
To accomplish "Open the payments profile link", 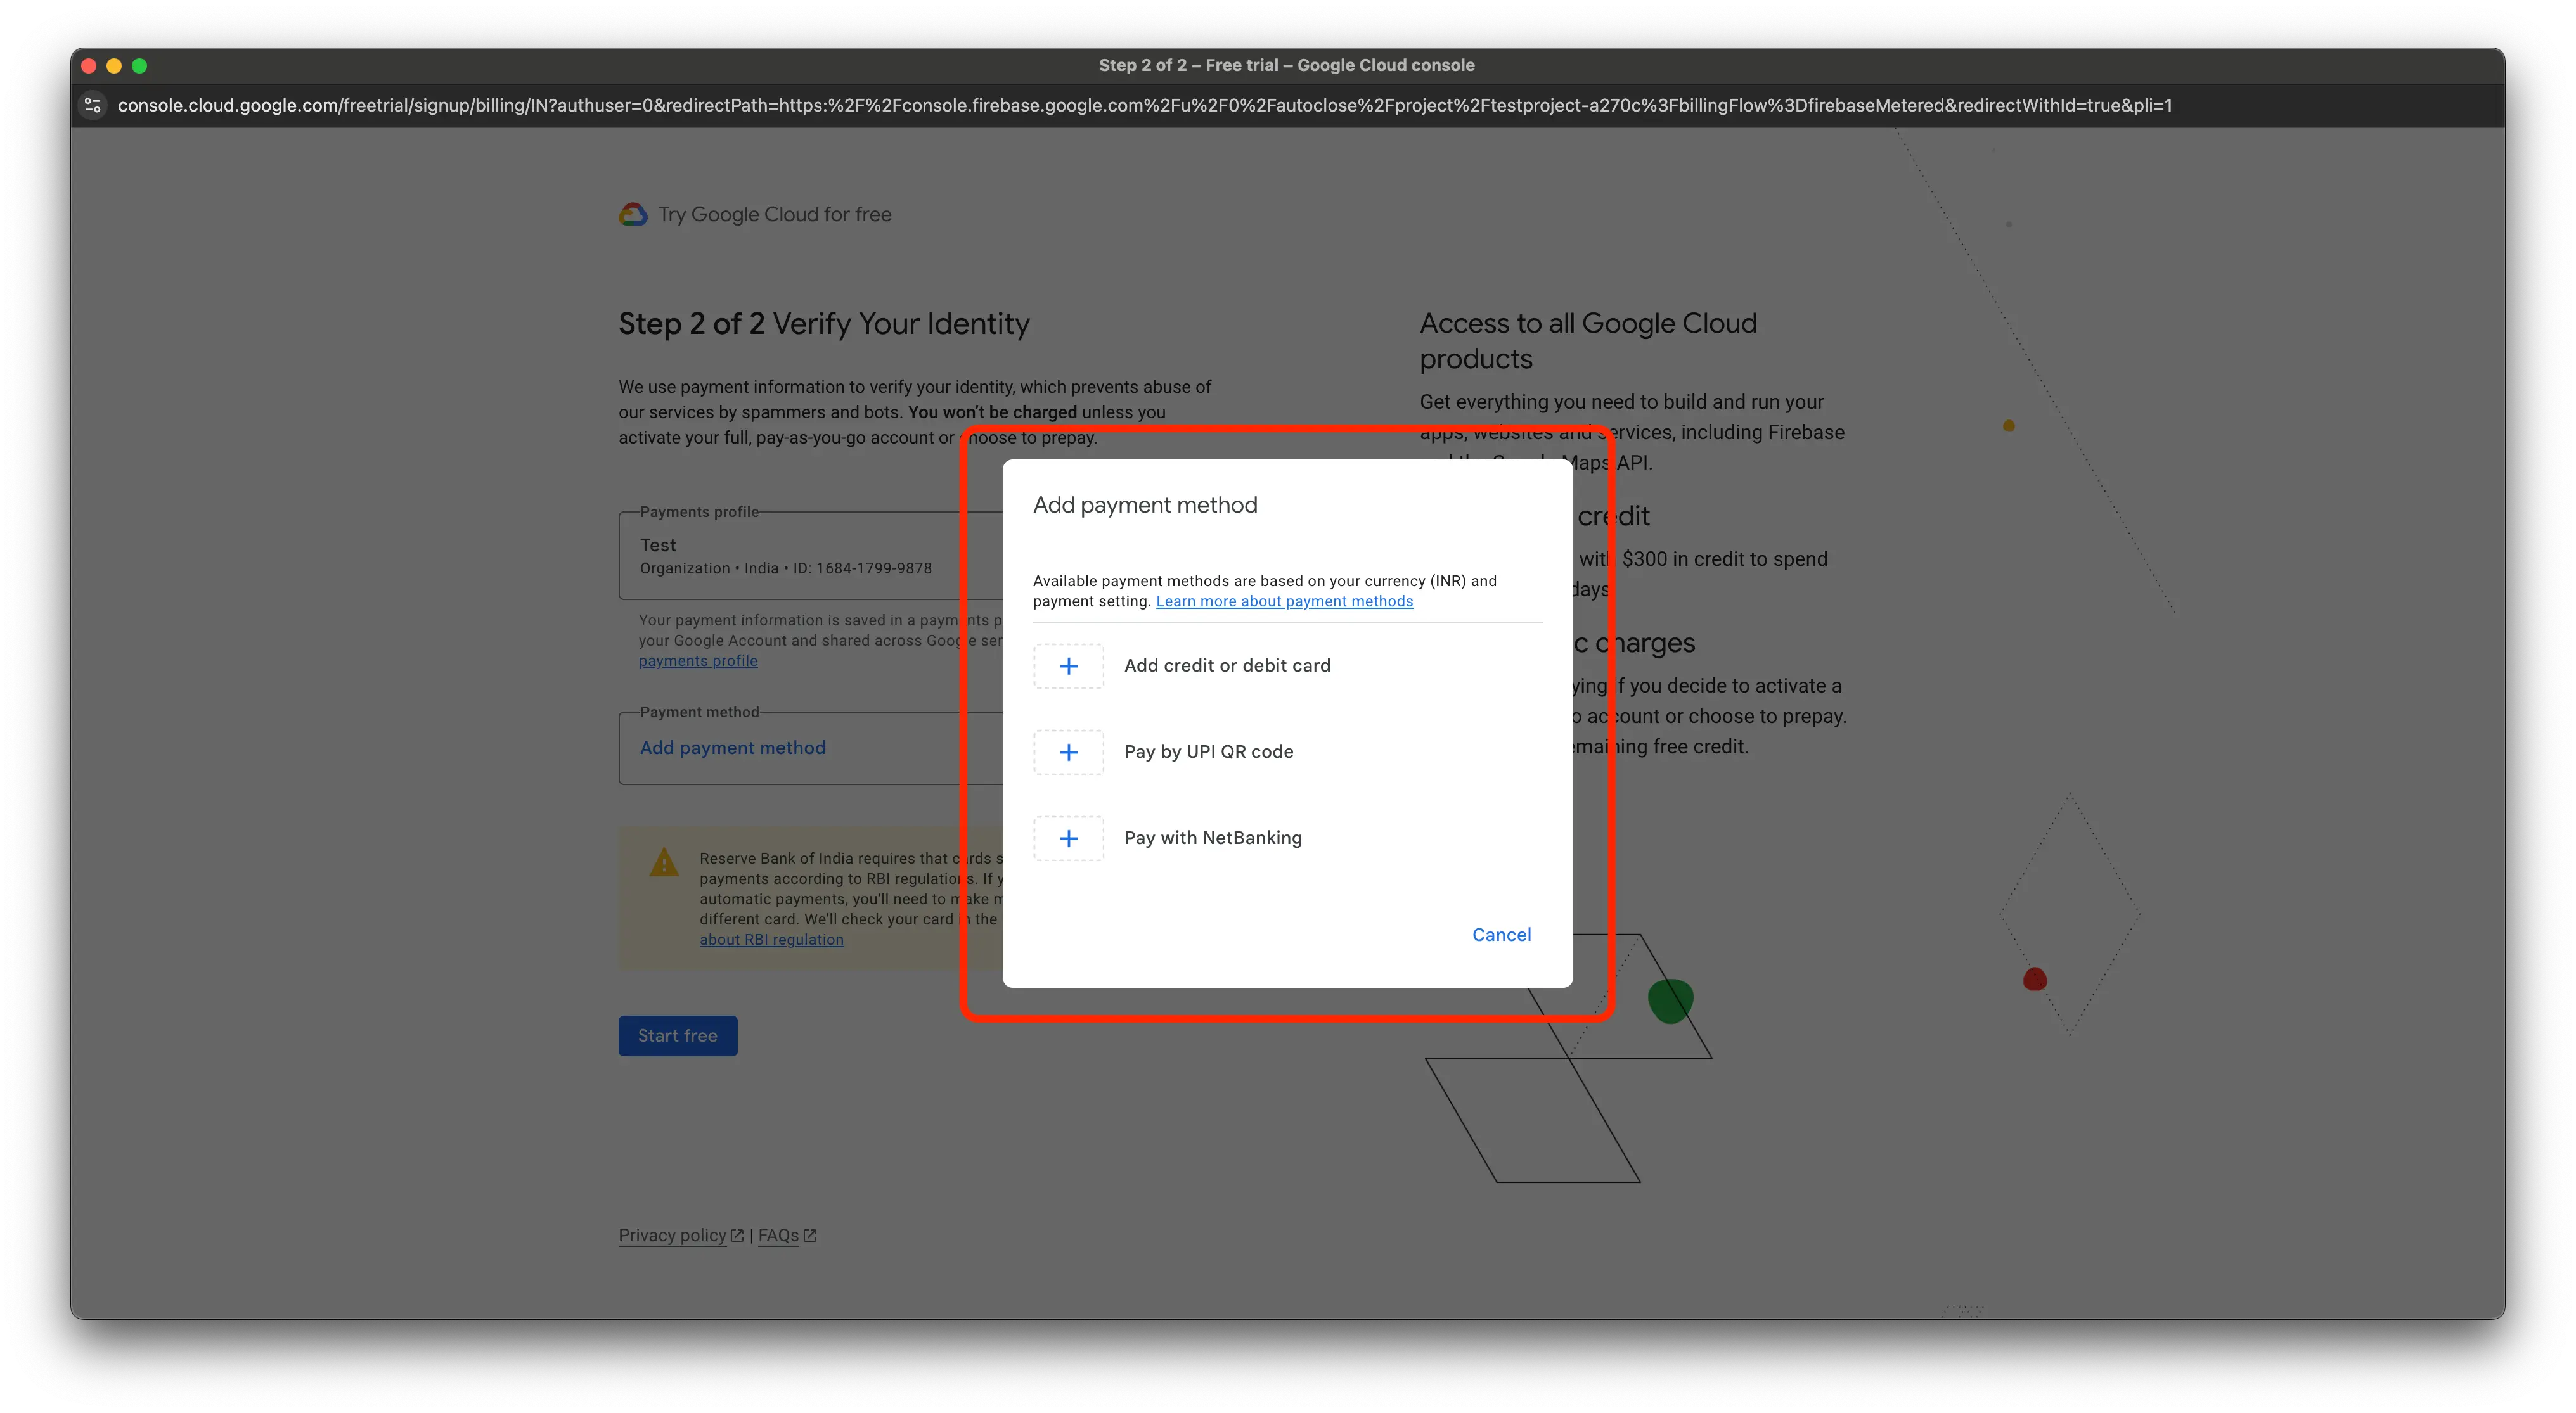I will coord(698,660).
